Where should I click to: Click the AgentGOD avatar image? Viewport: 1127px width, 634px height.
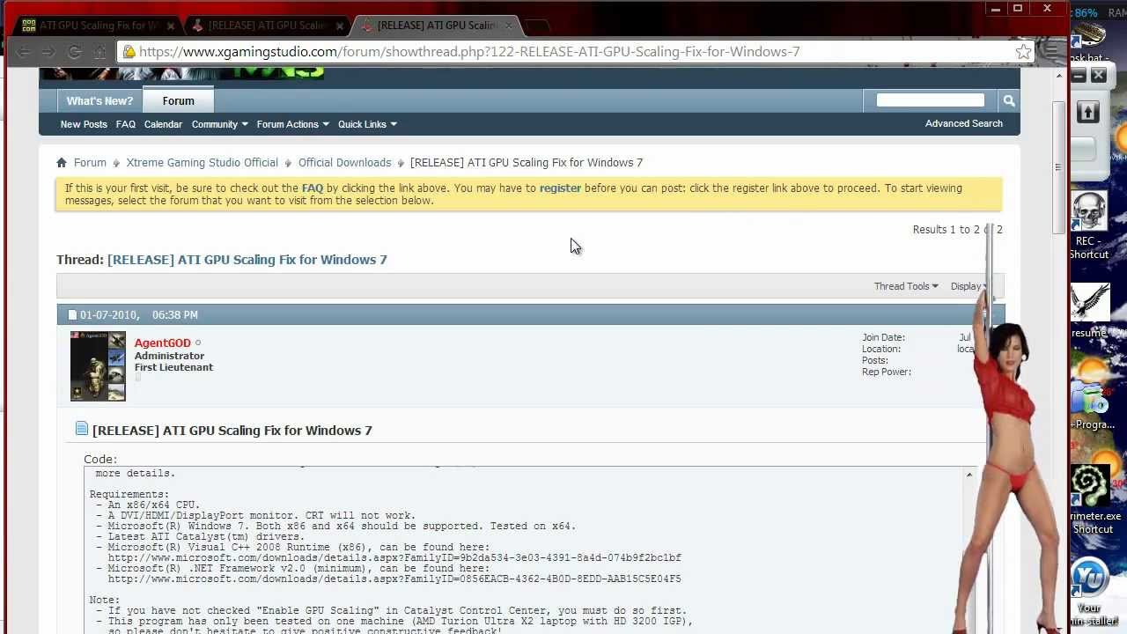click(x=98, y=366)
